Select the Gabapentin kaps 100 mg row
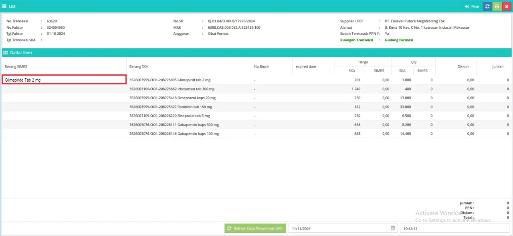This screenshot has height=236, width=513. 174,134
